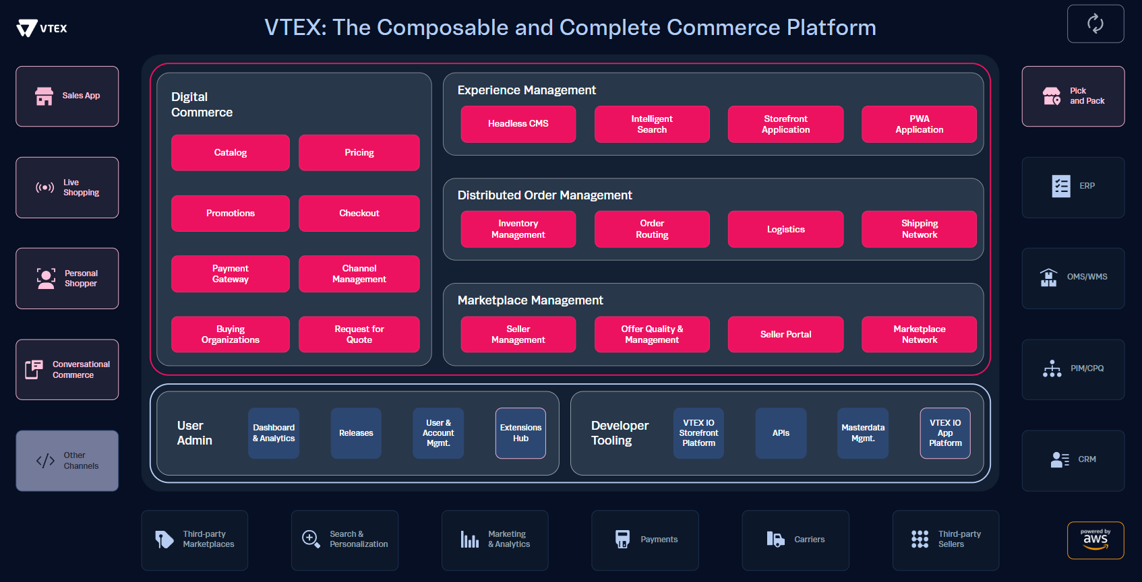Click the Carriers truck icon
This screenshot has height=582, width=1142.
[x=775, y=539]
